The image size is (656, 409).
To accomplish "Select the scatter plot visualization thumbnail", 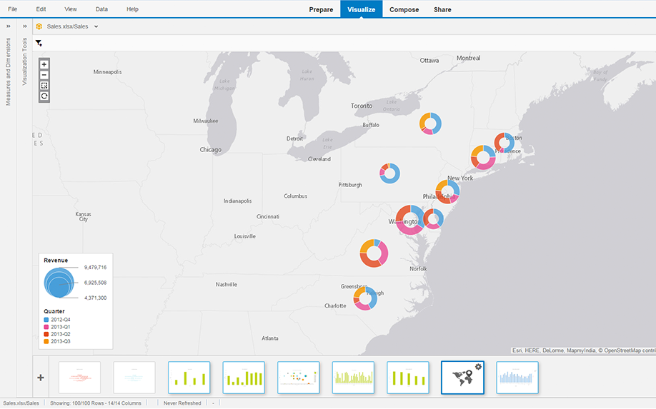I will [x=298, y=377].
